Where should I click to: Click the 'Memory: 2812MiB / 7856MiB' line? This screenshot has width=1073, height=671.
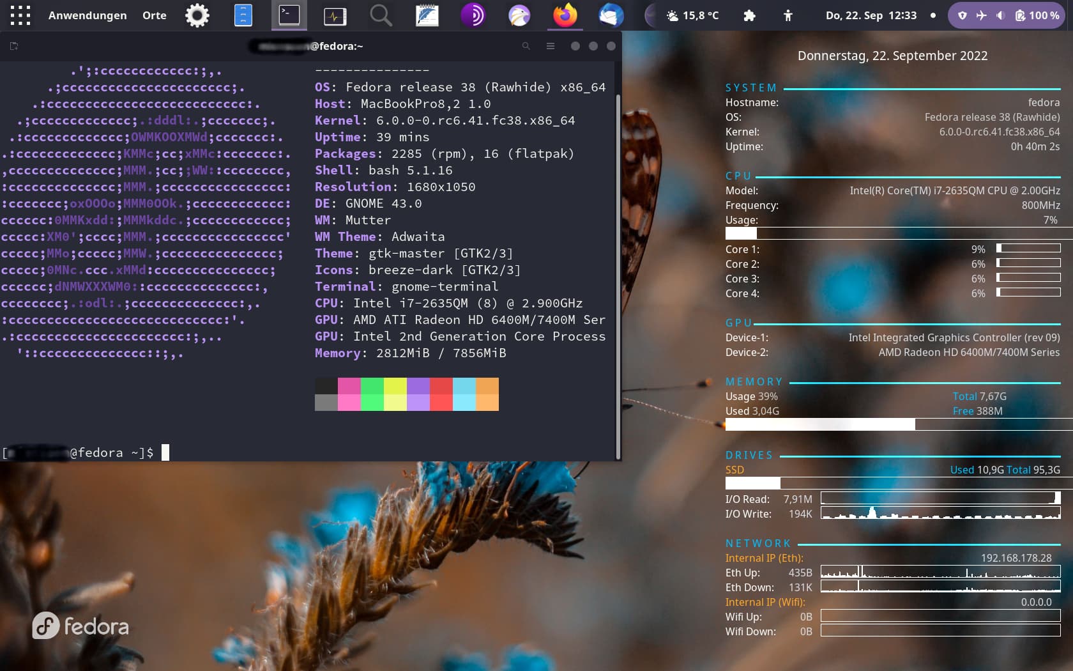point(410,353)
